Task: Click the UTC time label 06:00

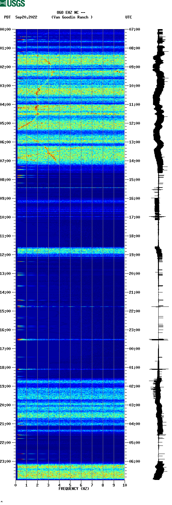Action: [135, 461]
